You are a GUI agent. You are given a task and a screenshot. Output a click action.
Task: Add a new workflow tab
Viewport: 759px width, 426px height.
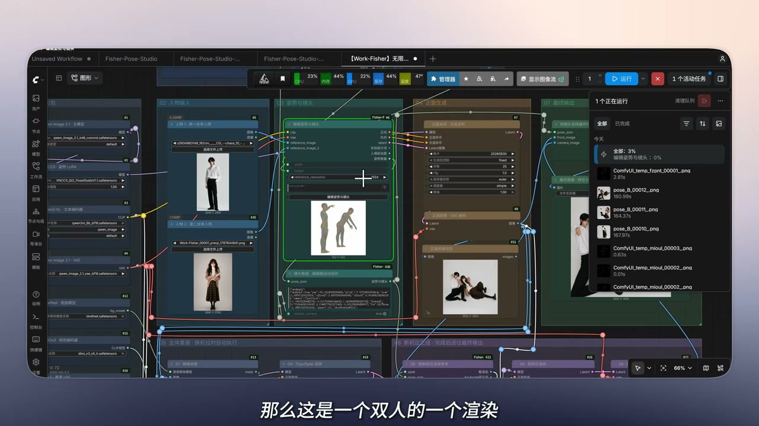(433, 59)
